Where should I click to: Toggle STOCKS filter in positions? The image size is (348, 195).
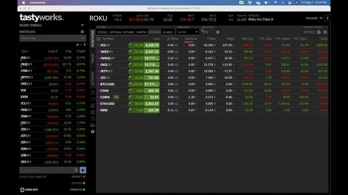102,32
